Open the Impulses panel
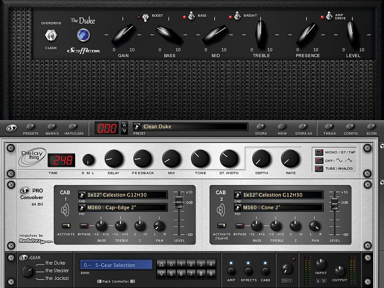Screen dimensions: 384x288 click(x=74, y=129)
